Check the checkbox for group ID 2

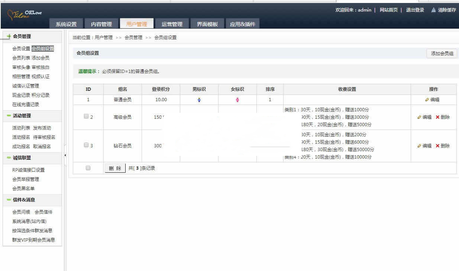(x=86, y=117)
